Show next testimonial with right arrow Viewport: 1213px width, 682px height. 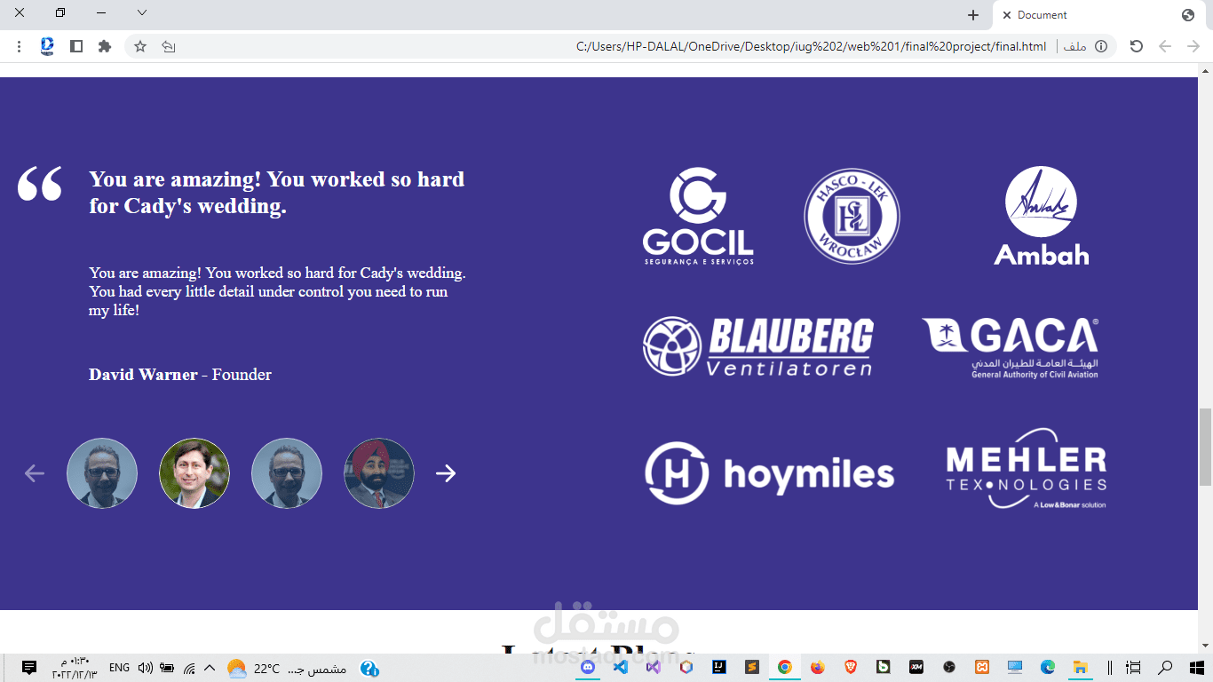[446, 473]
